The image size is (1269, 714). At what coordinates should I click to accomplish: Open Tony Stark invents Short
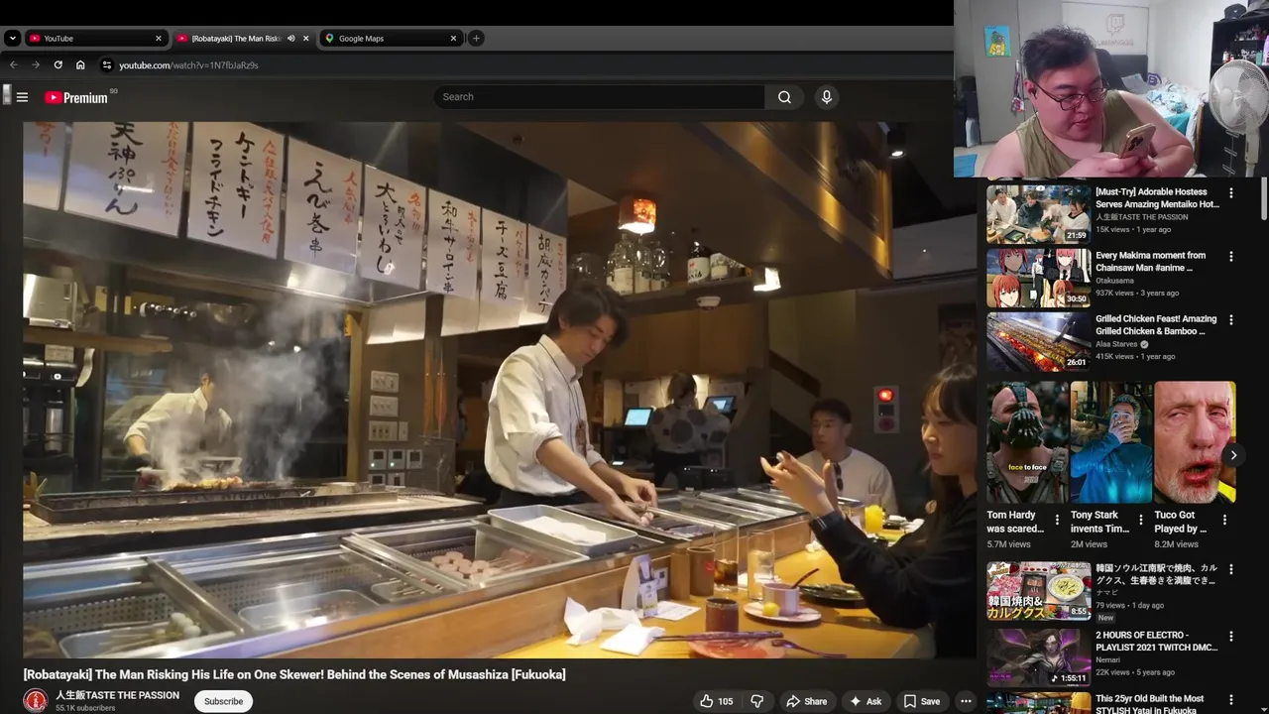pyautogui.click(x=1111, y=442)
